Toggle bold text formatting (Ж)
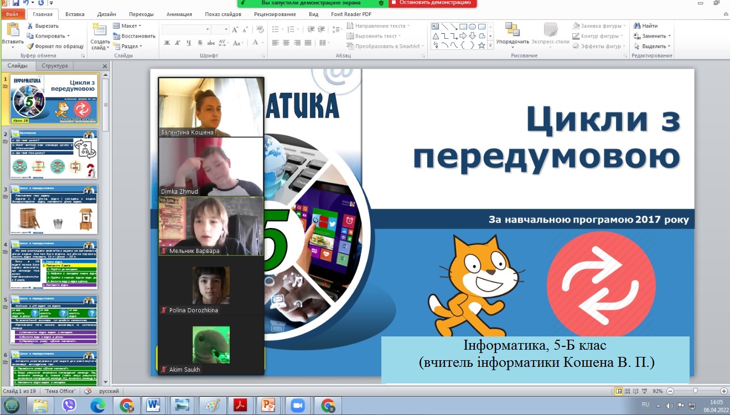The height and width of the screenshot is (415, 730). point(167,43)
